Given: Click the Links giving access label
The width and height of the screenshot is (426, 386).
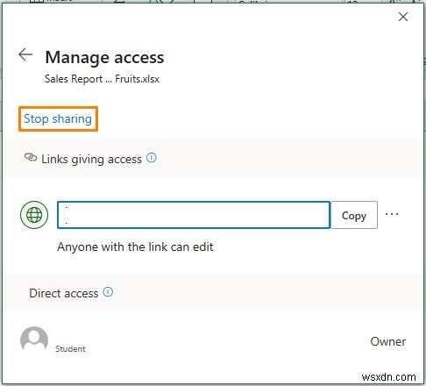Looking at the screenshot, I should 91,160.
